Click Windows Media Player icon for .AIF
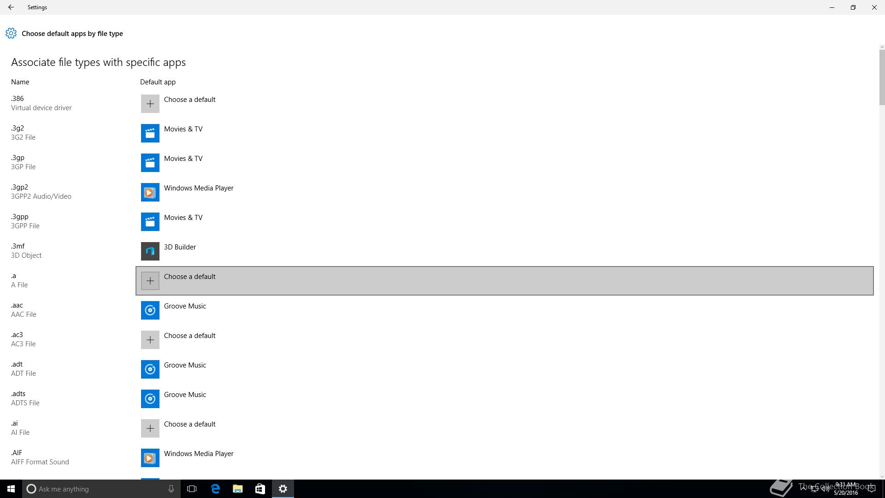Image resolution: width=885 pixels, height=498 pixels. click(x=150, y=458)
